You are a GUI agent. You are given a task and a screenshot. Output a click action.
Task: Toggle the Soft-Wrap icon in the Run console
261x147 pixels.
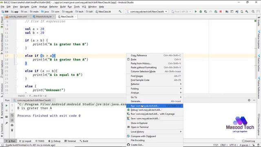12,115
